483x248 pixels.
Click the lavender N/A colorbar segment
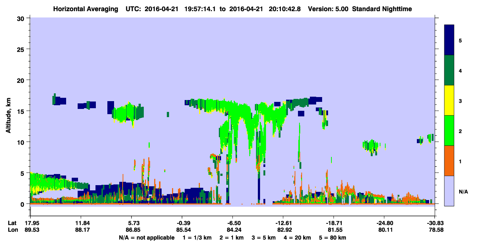tap(449, 191)
